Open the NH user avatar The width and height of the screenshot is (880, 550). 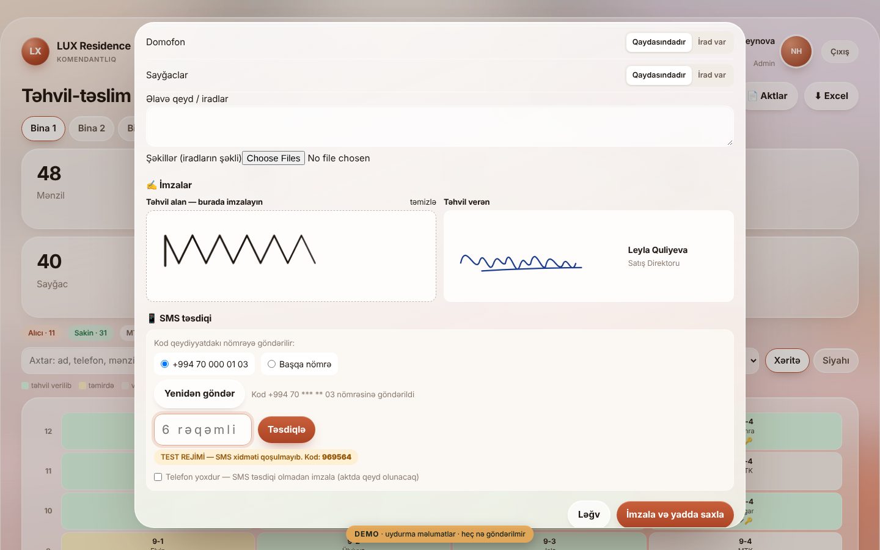[796, 51]
